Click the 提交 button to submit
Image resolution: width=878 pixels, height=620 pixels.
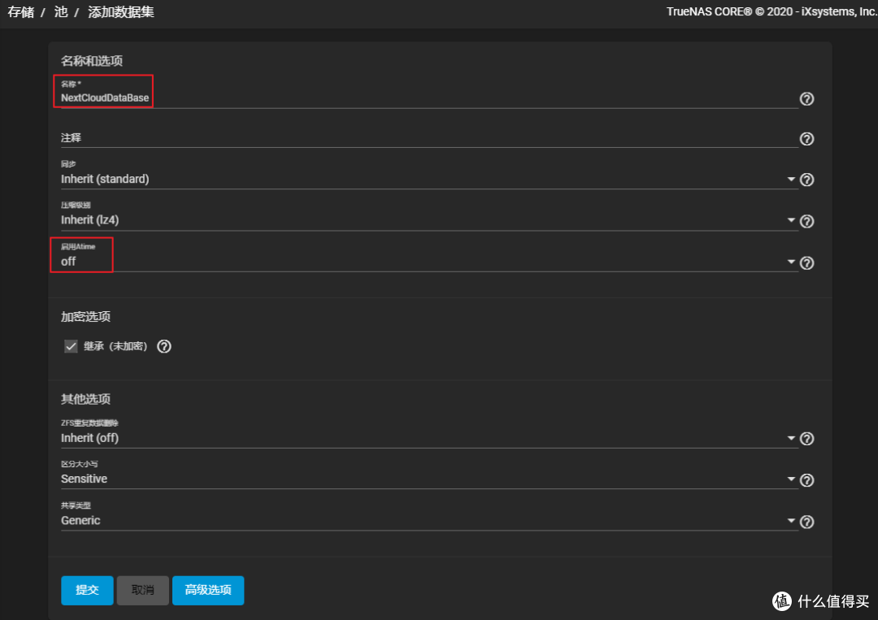click(x=87, y=591)
